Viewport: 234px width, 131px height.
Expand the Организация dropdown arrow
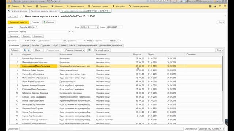click(x=69, y=32)
